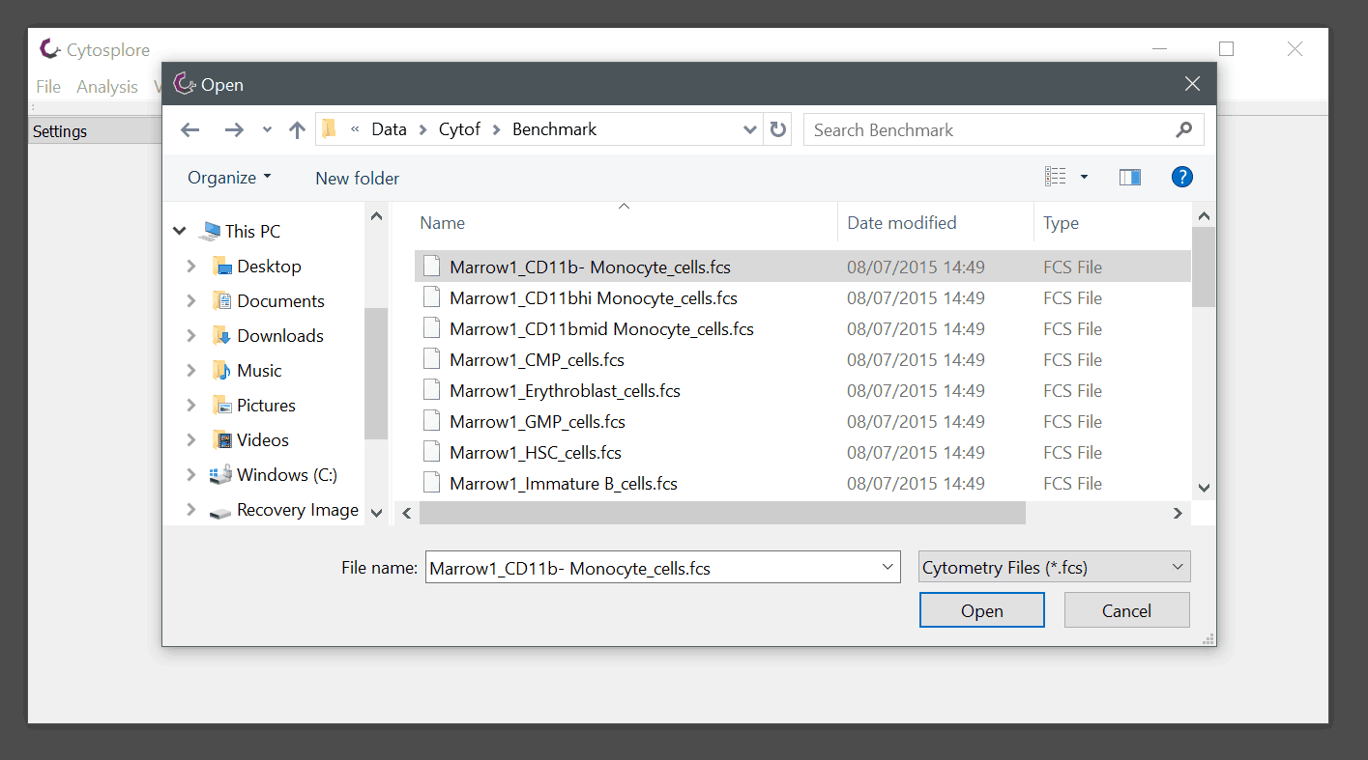This screenshot has width=1368, height=760.
Task: Click file icon of Marrow1_HSC_cells.fcs
Action: tap(432, 452)
